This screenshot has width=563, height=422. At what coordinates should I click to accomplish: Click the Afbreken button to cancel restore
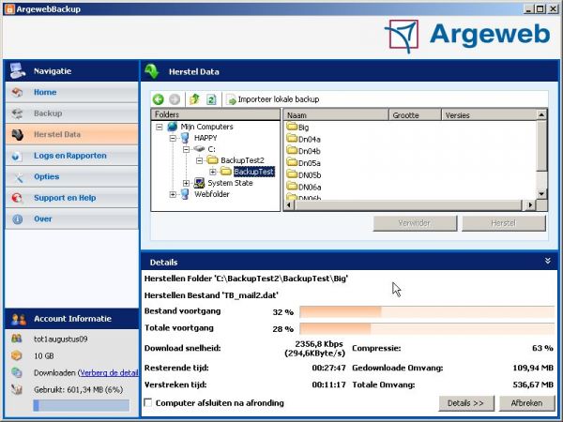[526, 403]
